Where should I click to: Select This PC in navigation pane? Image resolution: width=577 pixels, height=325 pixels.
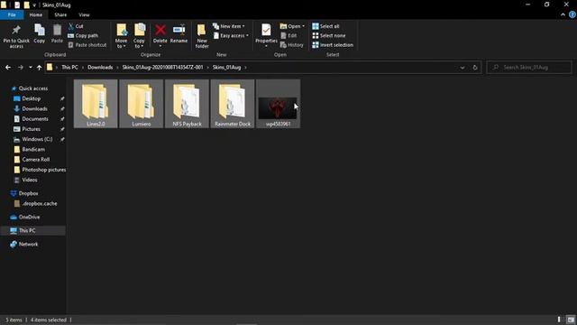coord(27,230)
